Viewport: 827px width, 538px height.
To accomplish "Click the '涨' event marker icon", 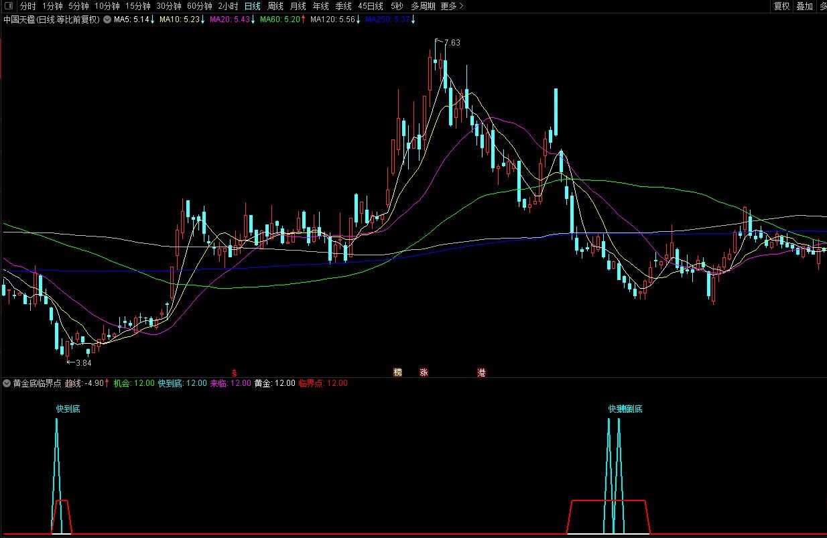I will pyautogui.click(x=424, y=373).
